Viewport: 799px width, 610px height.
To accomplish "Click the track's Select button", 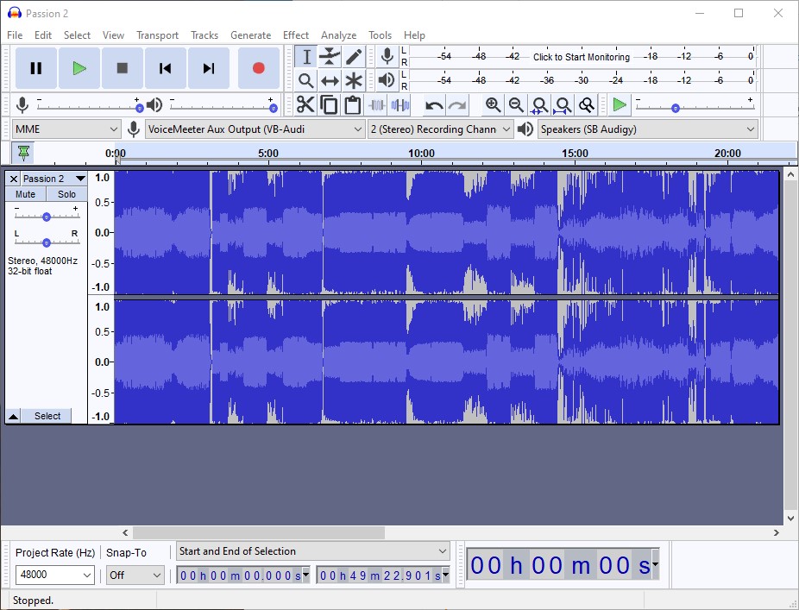I will (47, 417).
